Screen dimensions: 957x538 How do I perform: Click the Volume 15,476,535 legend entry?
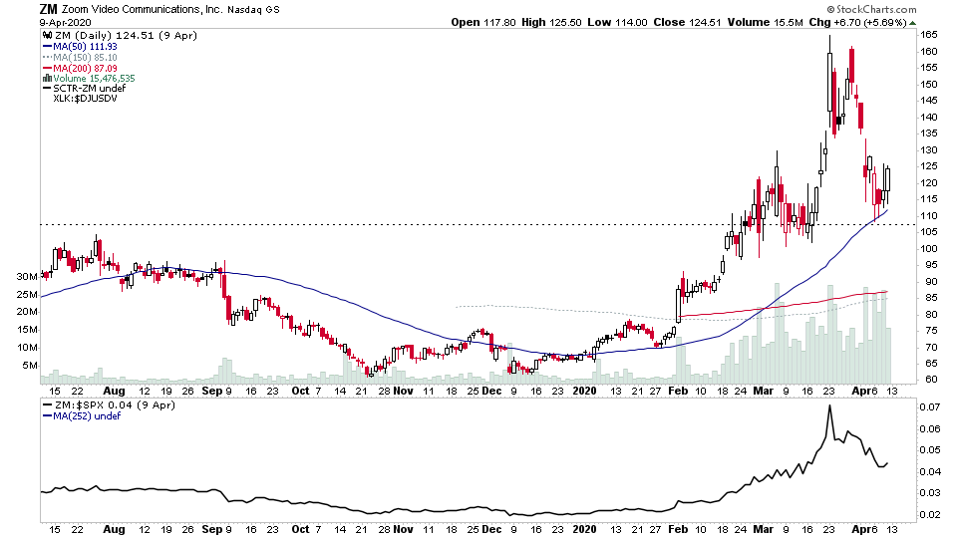(94, 78)
